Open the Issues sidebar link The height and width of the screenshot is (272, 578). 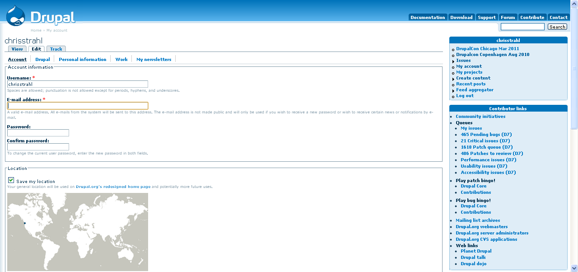coord(463,61)
